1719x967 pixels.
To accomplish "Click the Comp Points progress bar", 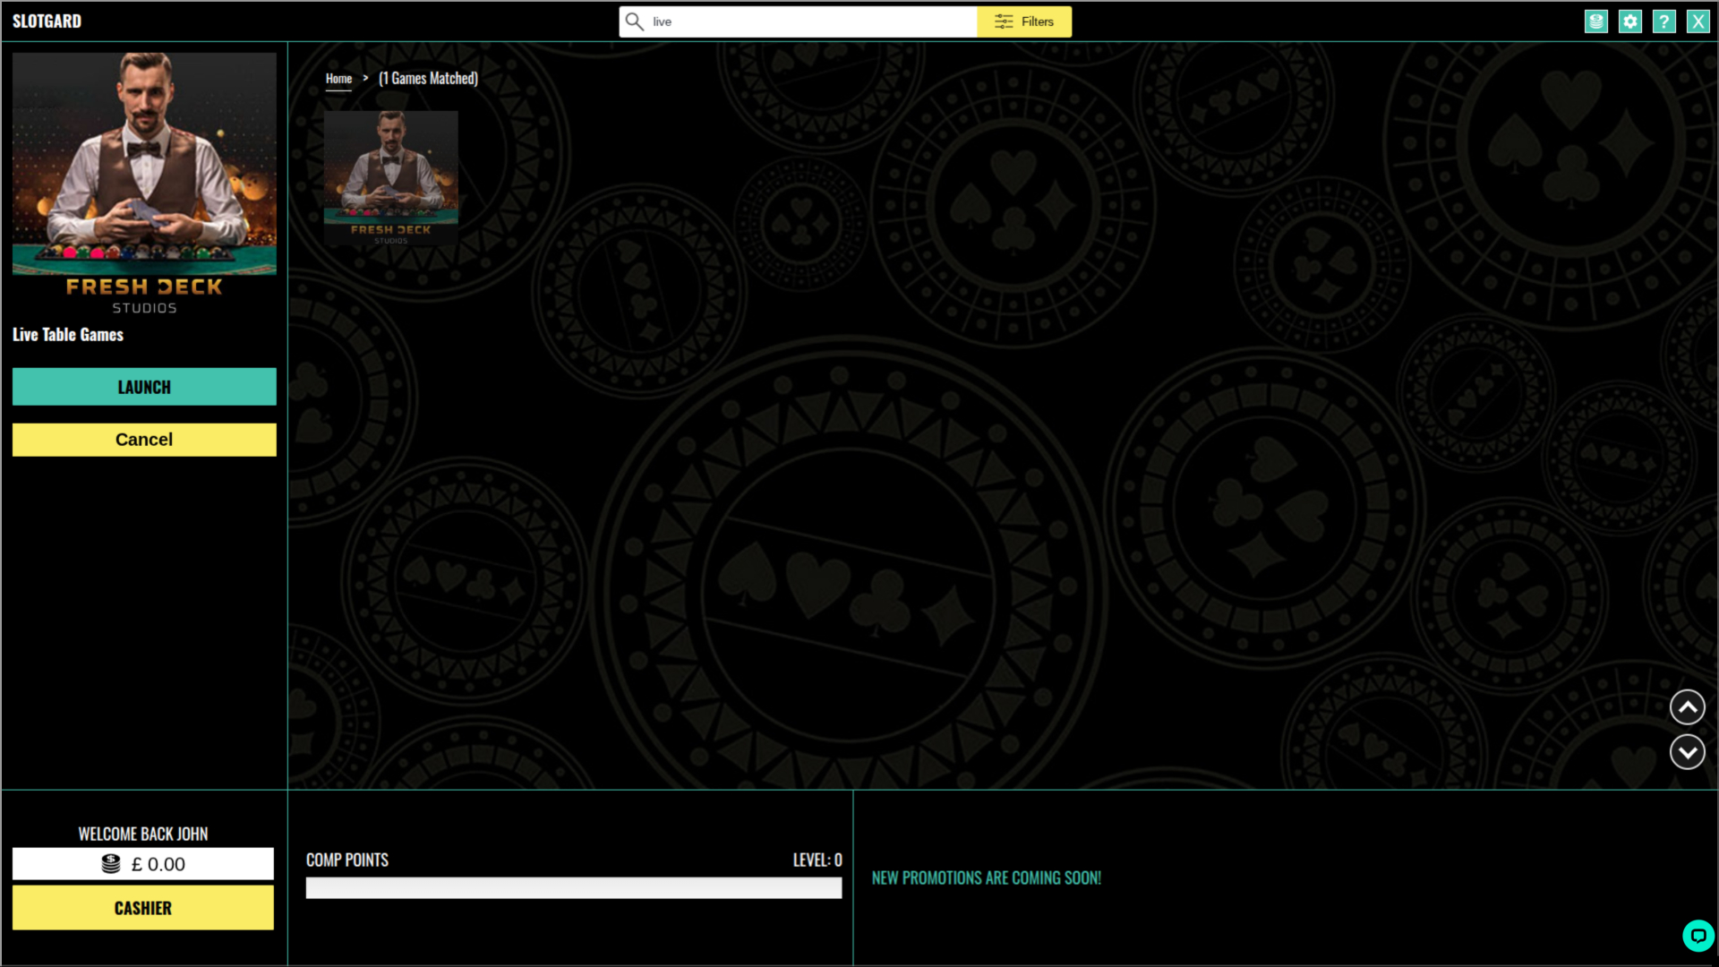I will 573,887.
